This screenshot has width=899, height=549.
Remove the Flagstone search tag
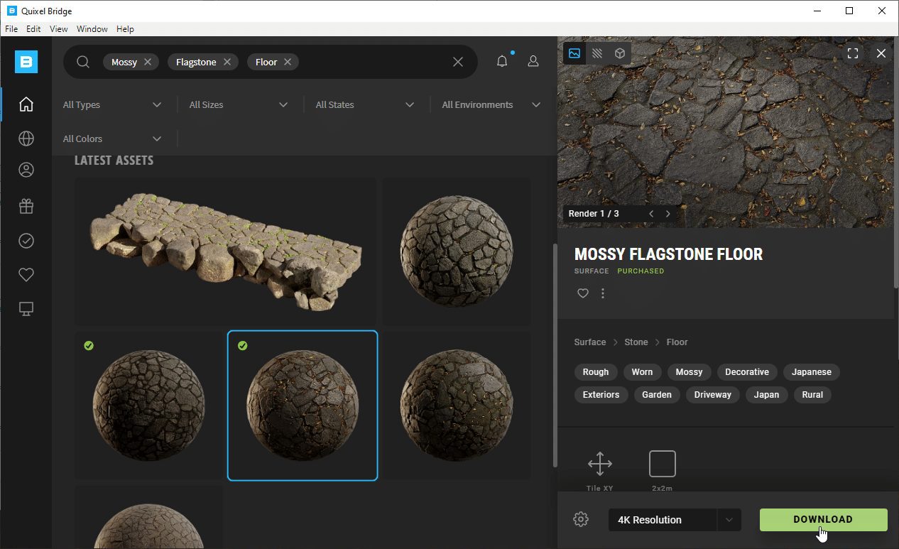pyautogui.click(x=227, y=62)
